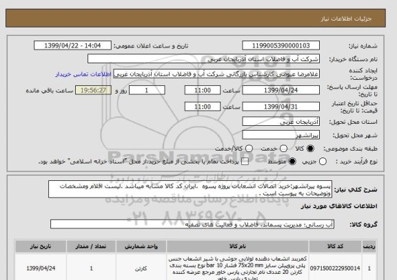Click the response deadline date 1399/04/24
397x280 pixels.
click(281, 90)
